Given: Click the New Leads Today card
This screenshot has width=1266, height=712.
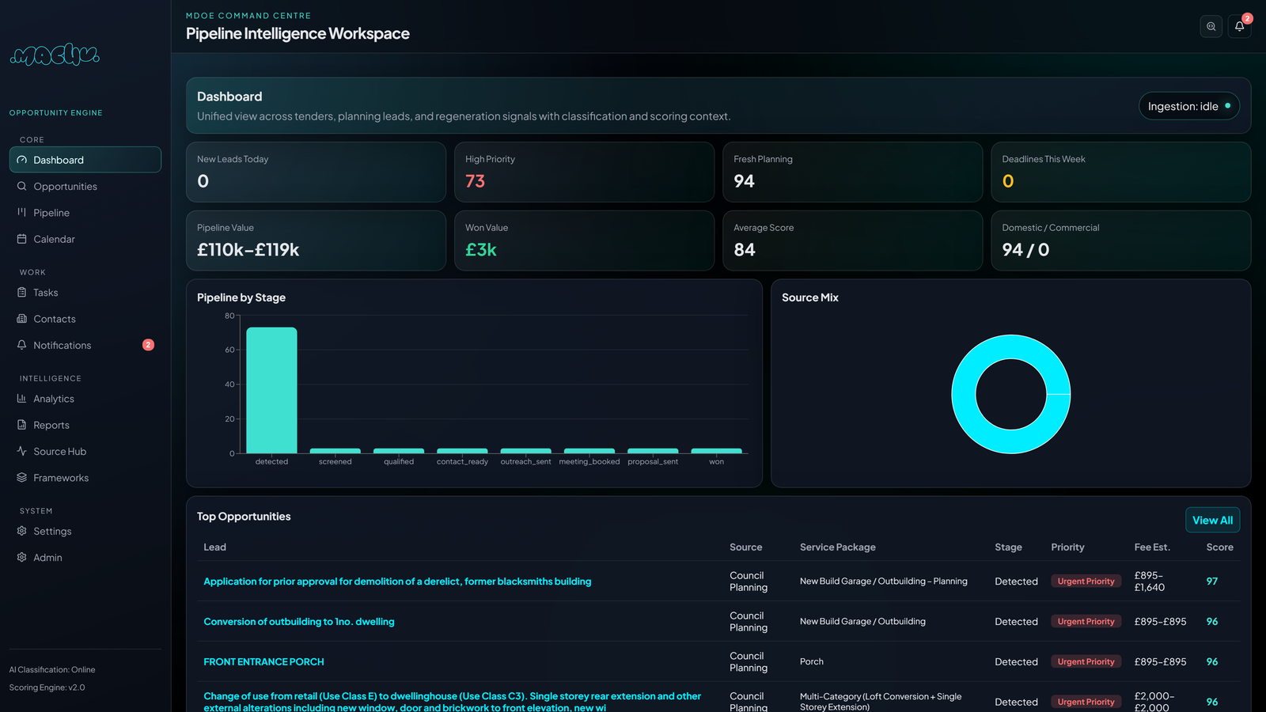Looking at the screenshot, I should [x=316, y=172].
